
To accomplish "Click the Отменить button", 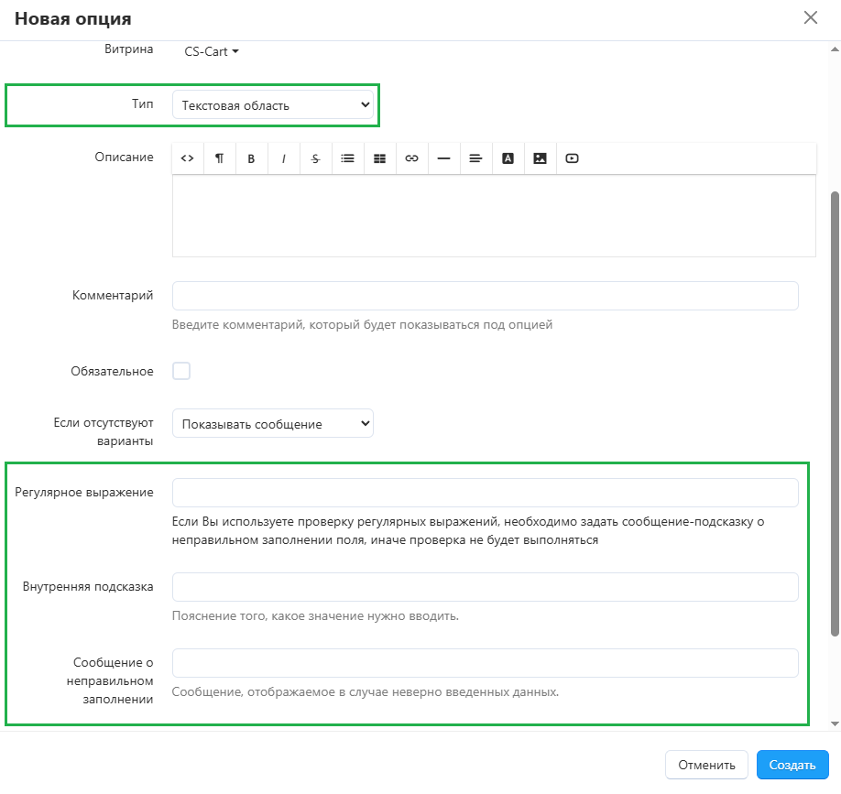I will point(706,765).
